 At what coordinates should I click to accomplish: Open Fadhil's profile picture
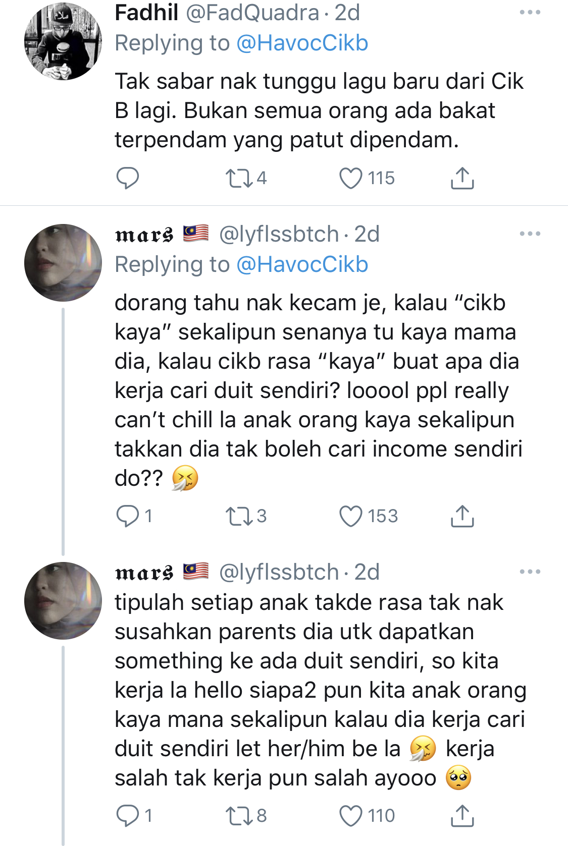click(x=63, y=41)
